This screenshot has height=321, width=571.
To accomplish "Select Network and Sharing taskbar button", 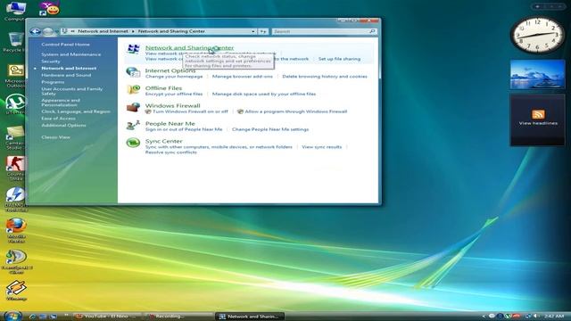I will click(x=250, y=317).
